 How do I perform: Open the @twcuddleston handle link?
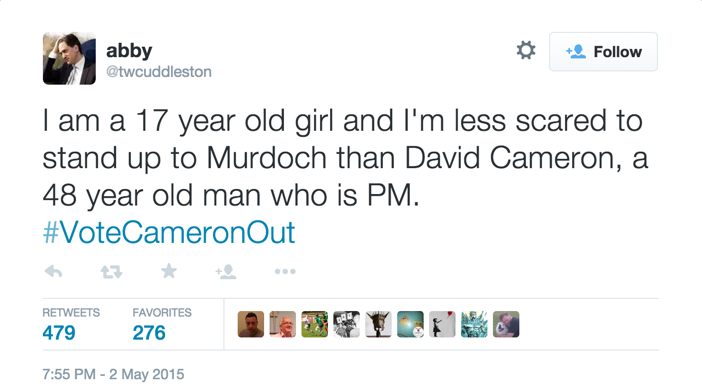(158, 71)
